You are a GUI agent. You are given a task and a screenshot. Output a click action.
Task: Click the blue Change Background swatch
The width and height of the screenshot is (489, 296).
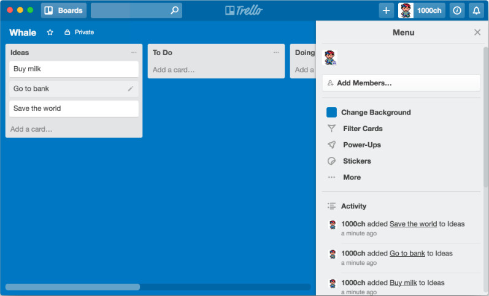coord(331,112)
